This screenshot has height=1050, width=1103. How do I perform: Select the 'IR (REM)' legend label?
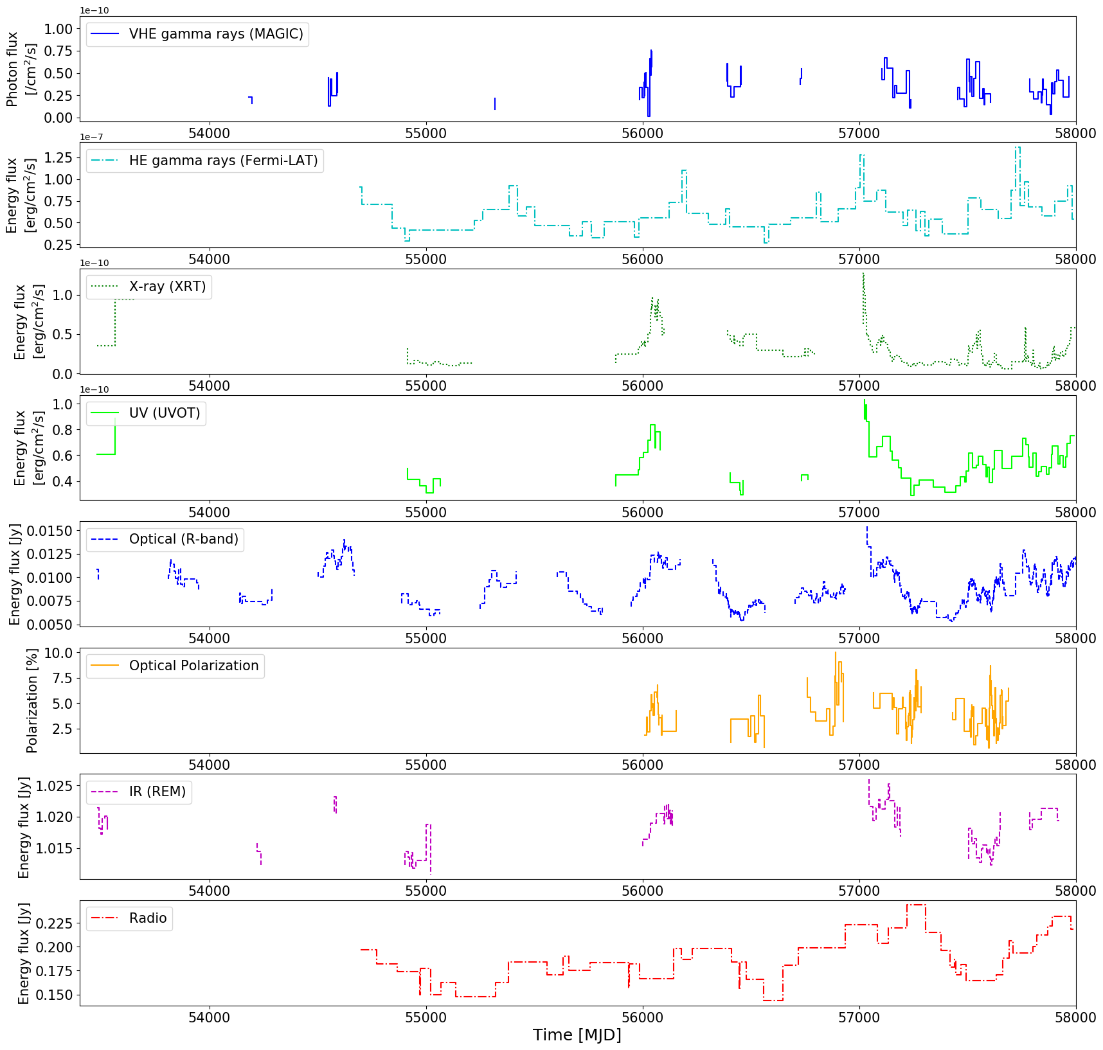tap(157, 792)
